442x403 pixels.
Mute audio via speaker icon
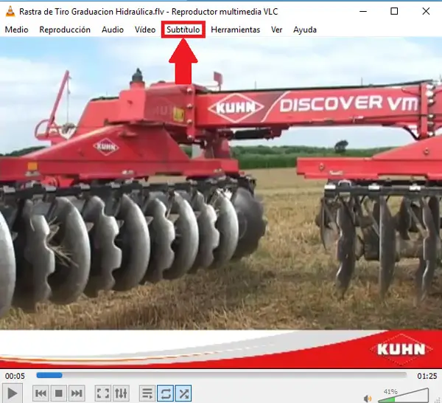[368, 399]
